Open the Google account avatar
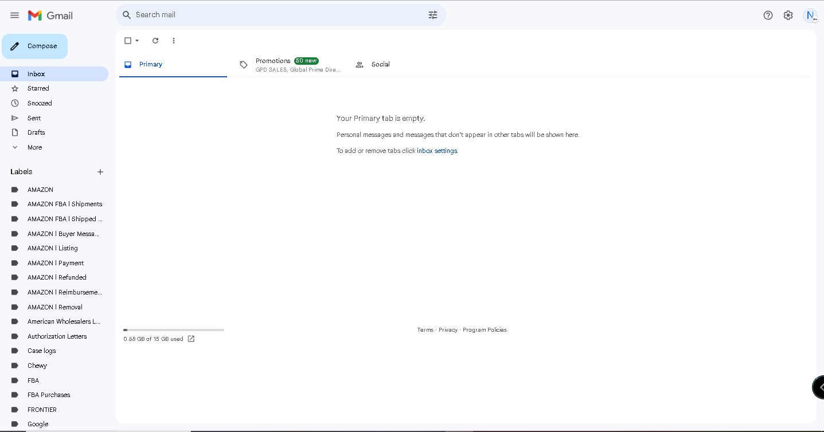Viewport: 824px width, 432px height. tap(811, 15)
